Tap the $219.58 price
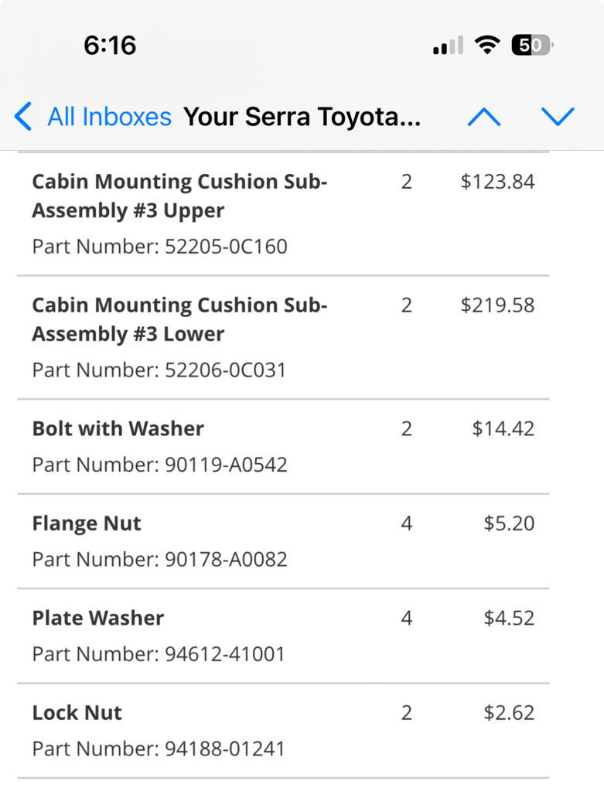This screenshot has height=791, width=604. pos(497,305)
